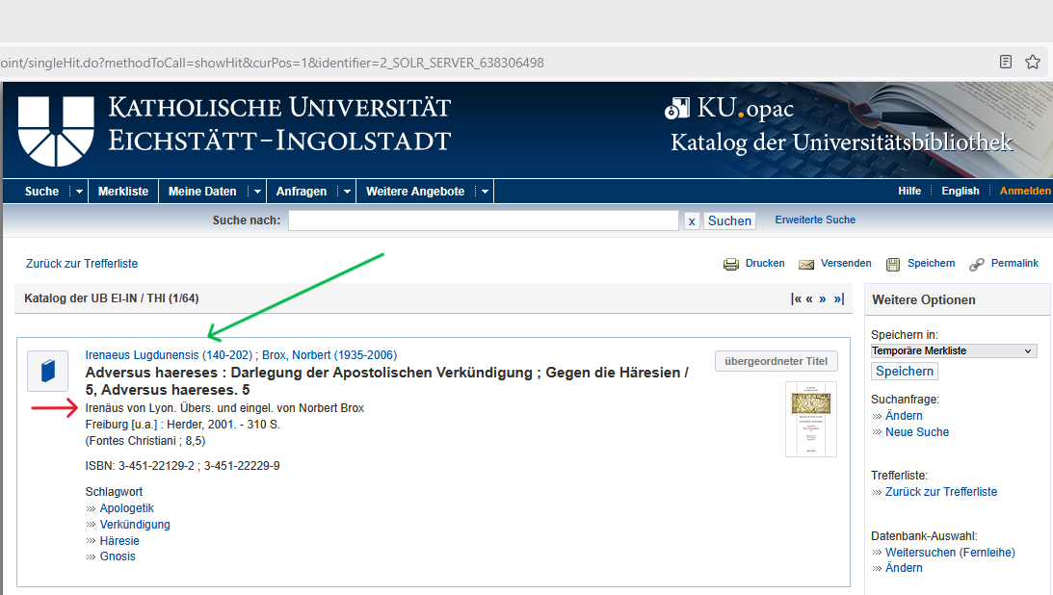Bookmark this page with star icon
This screenshot has width=1053, height=595.
[1033, 62]
